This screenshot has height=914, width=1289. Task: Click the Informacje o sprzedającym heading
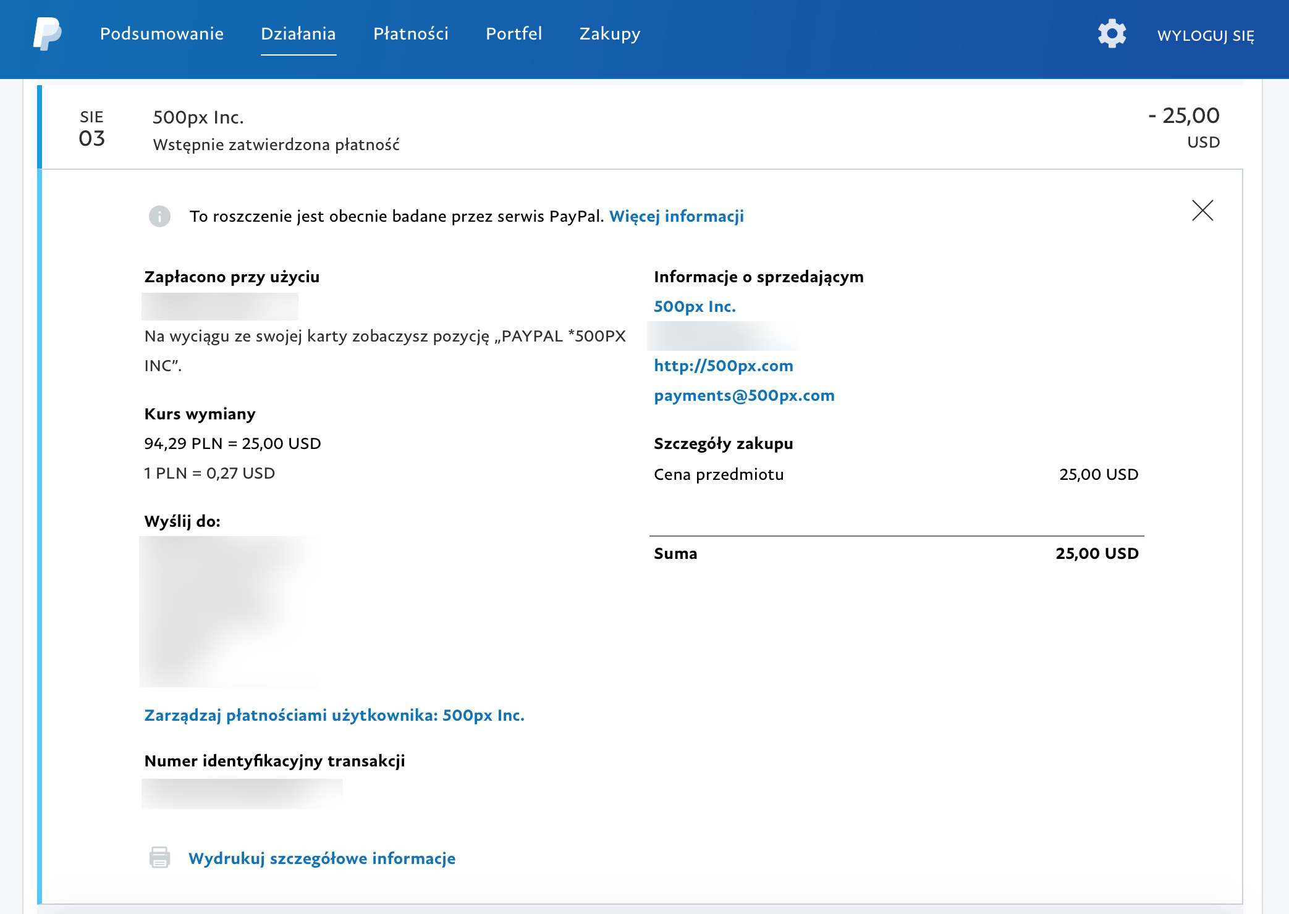pyautogui.click(x=758, y=277)
